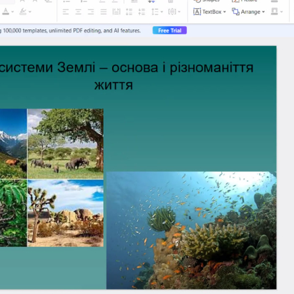Open the highlighter color dropdown arrow

point(30,12)
